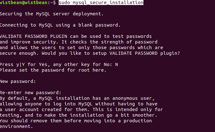The image size is (215, 132).
Task: Click the 'allowing anyone to log into MySQL' line
Action: (79, 104)
